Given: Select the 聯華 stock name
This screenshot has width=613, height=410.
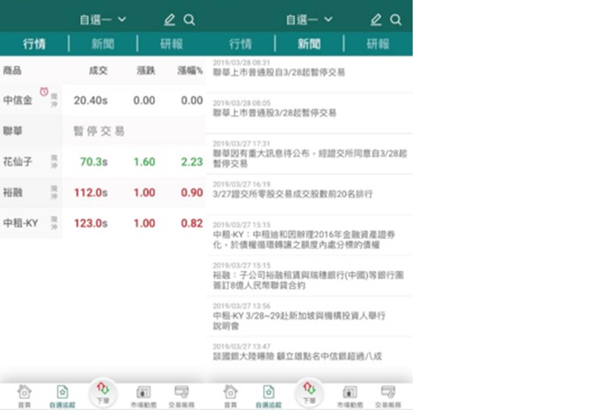Looking at the screenshot, I should click(13, 131).
